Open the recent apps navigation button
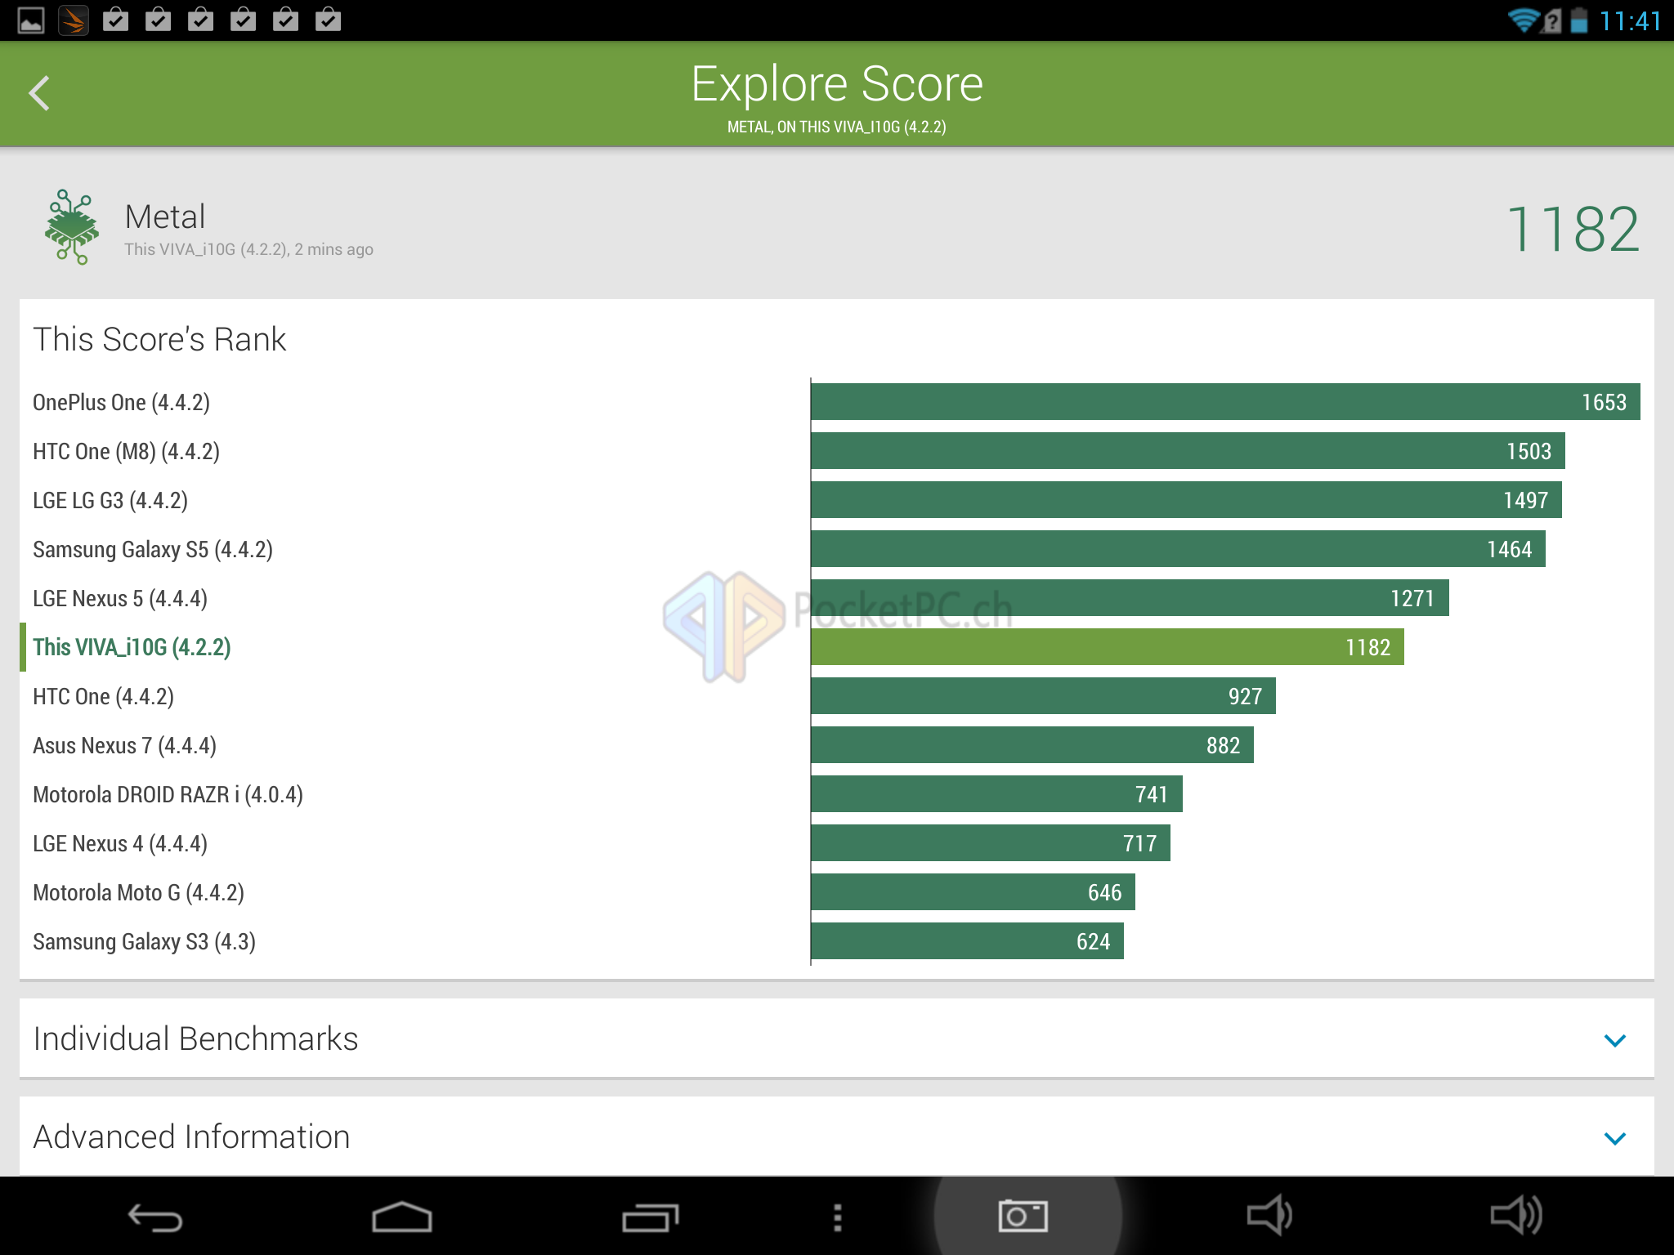This screenshot has width=1674, height=1255. 650,1217
